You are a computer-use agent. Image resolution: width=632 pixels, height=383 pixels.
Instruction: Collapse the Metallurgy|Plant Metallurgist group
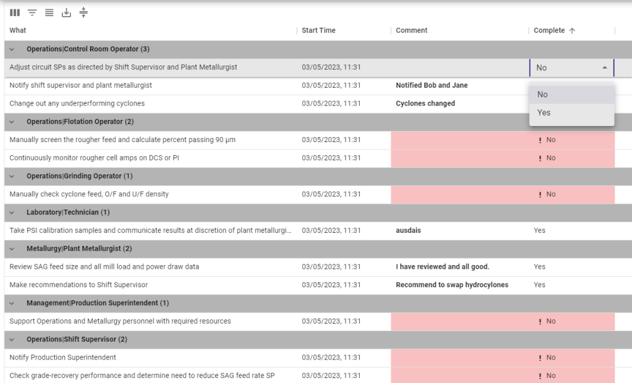point(12,249)
